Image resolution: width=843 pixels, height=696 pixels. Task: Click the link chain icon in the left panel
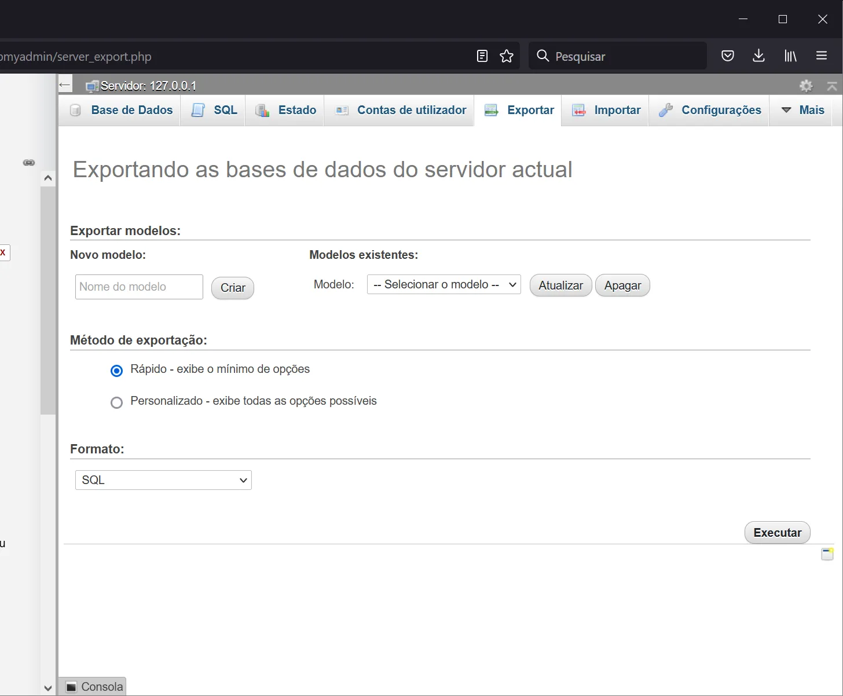pos(29,163)
